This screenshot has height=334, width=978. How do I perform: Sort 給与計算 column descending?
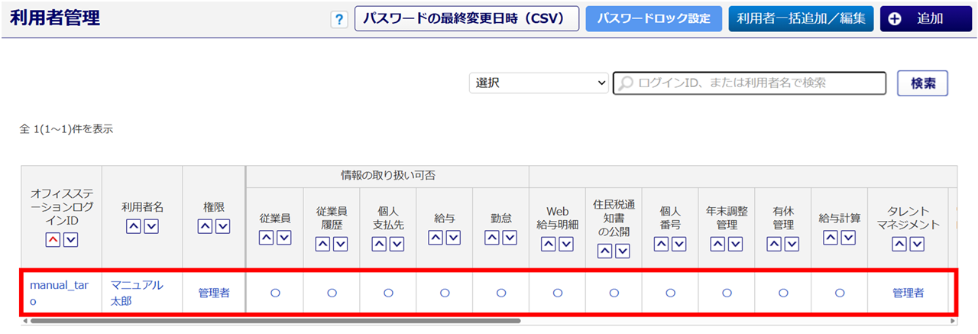pyautogui.click(x=850, y=238)
